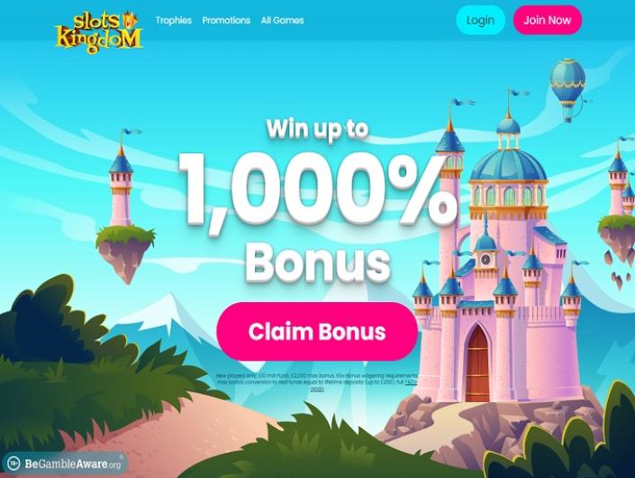Claim the bonus with Claim Bonus button
Image resolution: width=635 pixels, height=478 pixels.
coord(317,331)
